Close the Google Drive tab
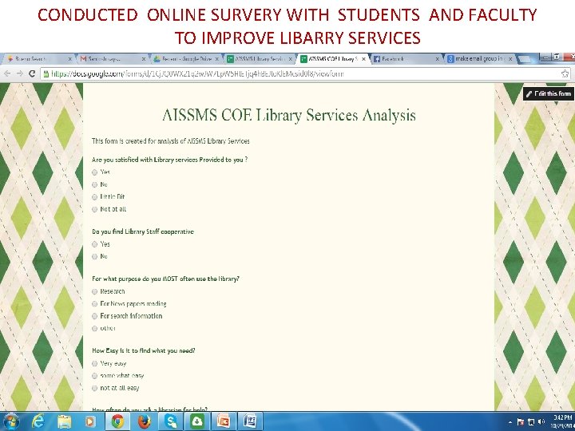This screenshot has width=575, height=431. coord(216,59)
